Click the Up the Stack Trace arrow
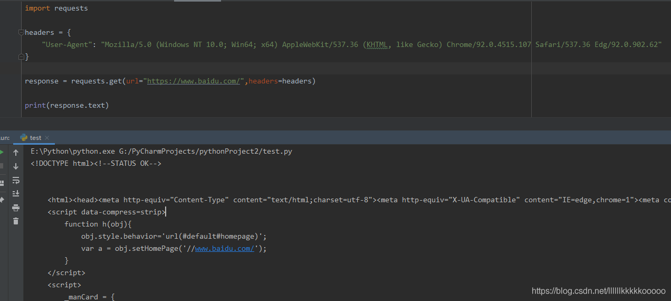 (x=16, y=153)
